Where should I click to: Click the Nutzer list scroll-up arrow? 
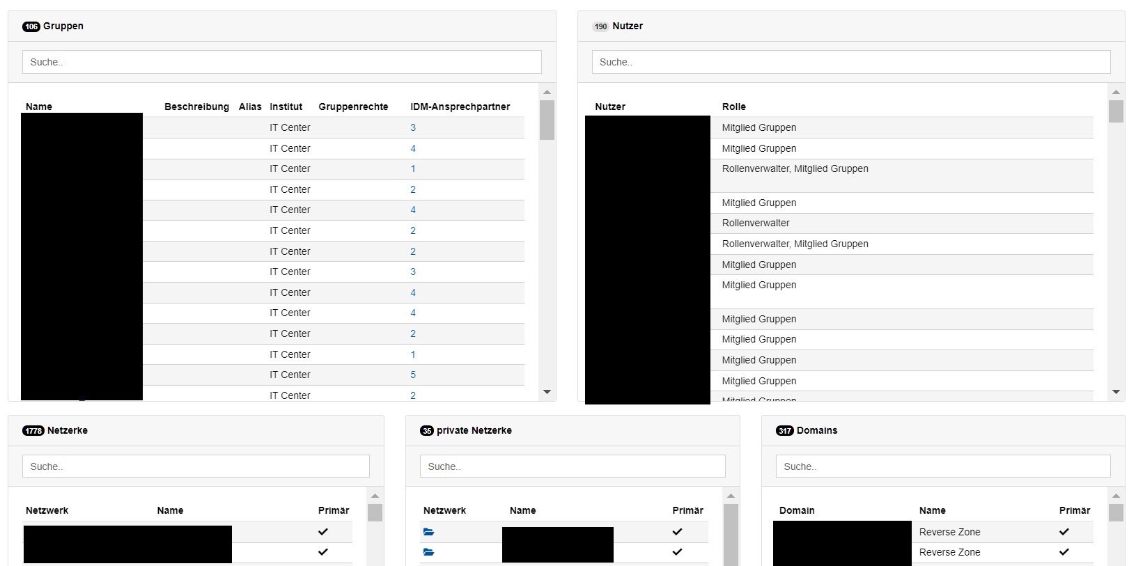coord(1116,92)
